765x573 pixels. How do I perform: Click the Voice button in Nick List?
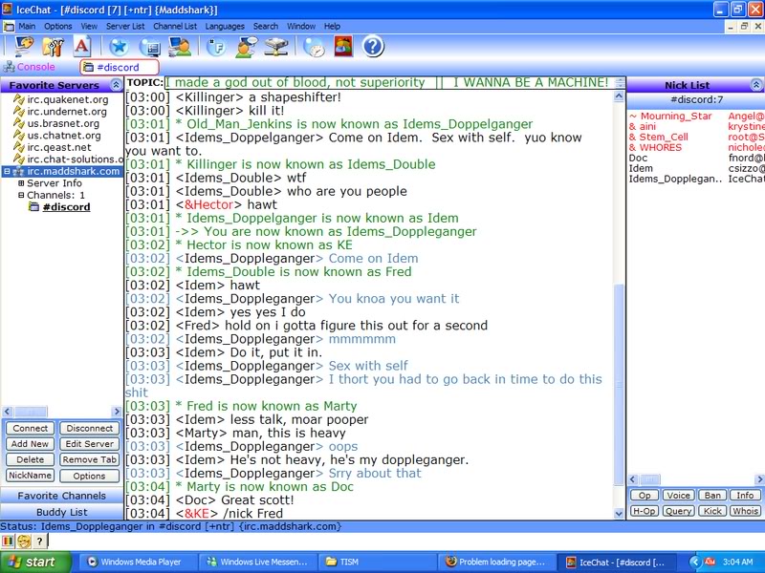click(678, 495)
